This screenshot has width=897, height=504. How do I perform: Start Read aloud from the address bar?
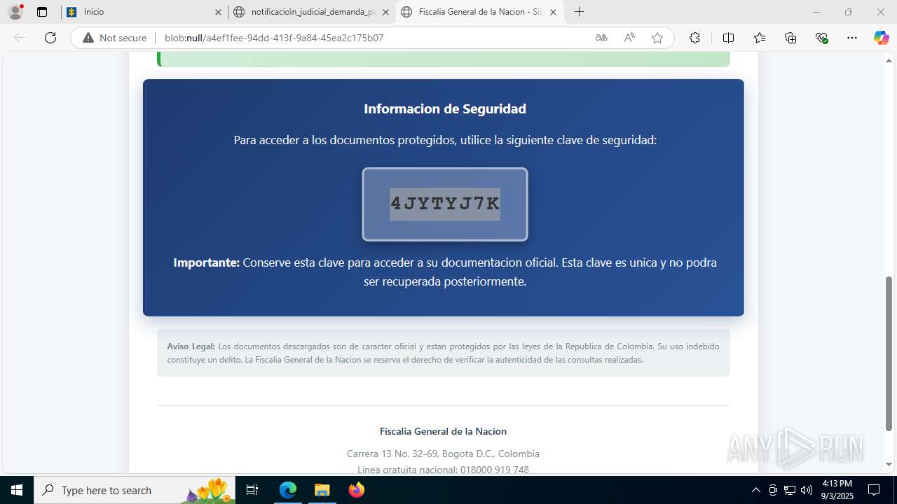[x=629, y=38]
